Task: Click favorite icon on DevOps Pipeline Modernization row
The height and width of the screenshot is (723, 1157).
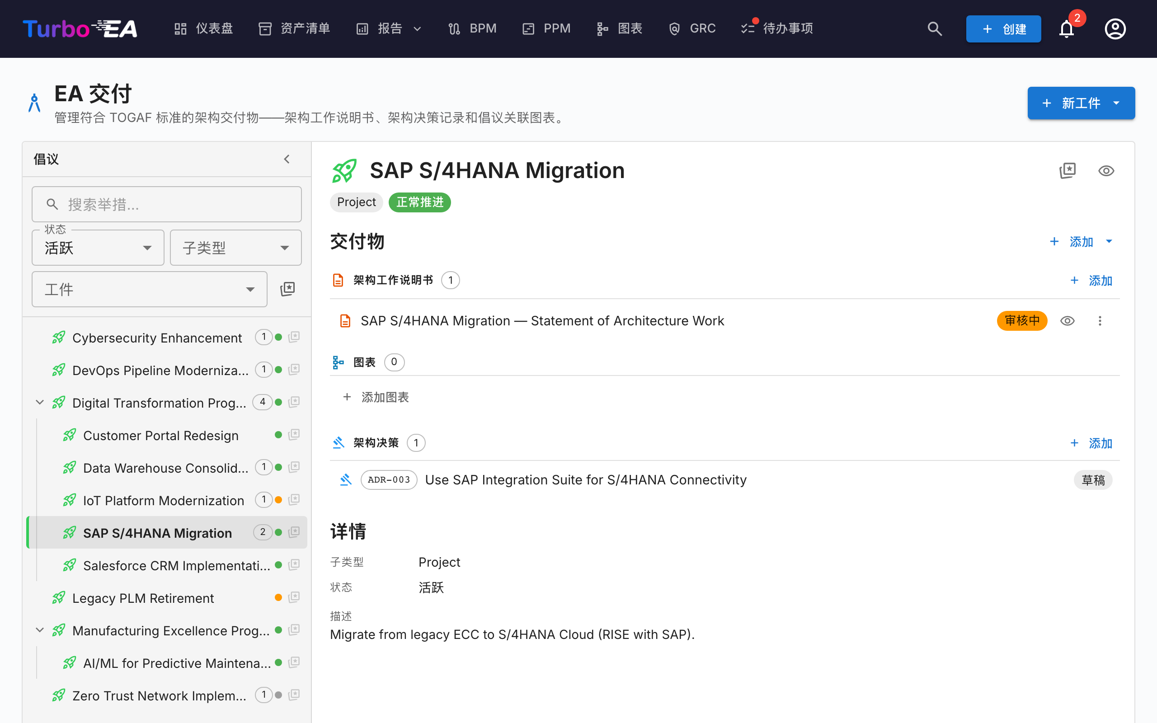Action: point(294,370)
